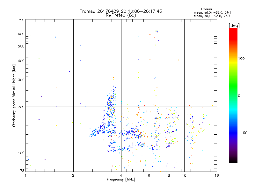Click the y-axis tick label '750'
Image resolution: width=255 pixels, height=191 pixels.
[21, 20]
